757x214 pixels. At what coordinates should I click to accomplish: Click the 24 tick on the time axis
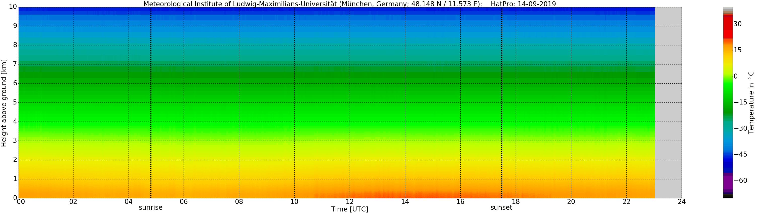[x=682, y=202]
